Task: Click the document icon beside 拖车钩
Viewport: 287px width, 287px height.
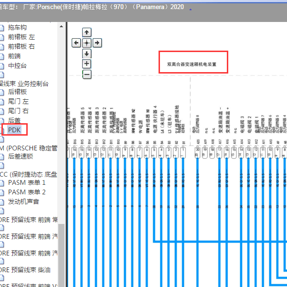Action: pyautogui.click(x=2, y=28)
